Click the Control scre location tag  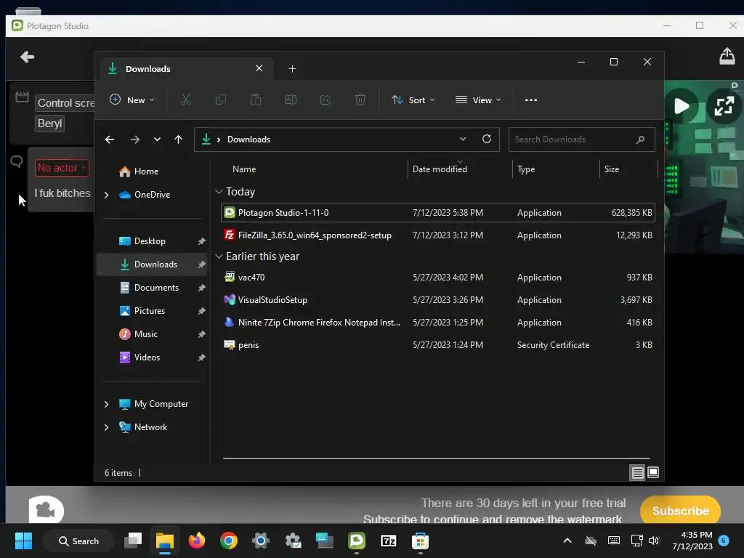tap(65, 103)
